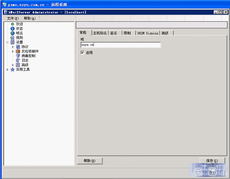Click the 域名 domains globe icon
The height and width of the screenshot is (179, 230).
tap(12, 33)
